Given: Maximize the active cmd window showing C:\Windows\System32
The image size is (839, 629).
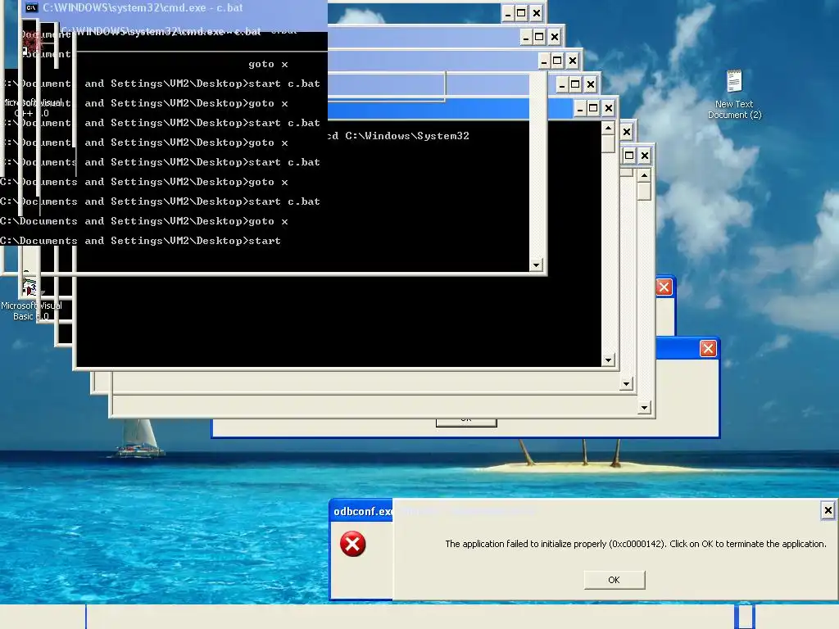Looking at the screenshot, I should click(593, 109).
